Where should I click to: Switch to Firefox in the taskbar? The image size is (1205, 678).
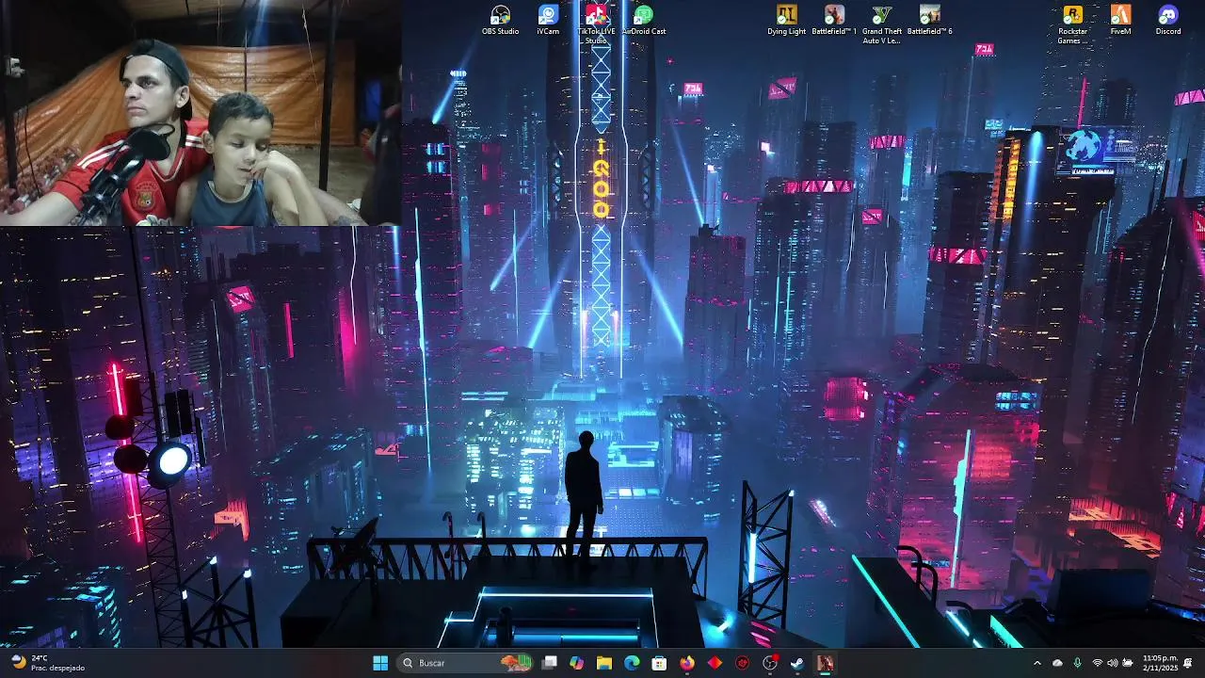(x=687, y=663)
